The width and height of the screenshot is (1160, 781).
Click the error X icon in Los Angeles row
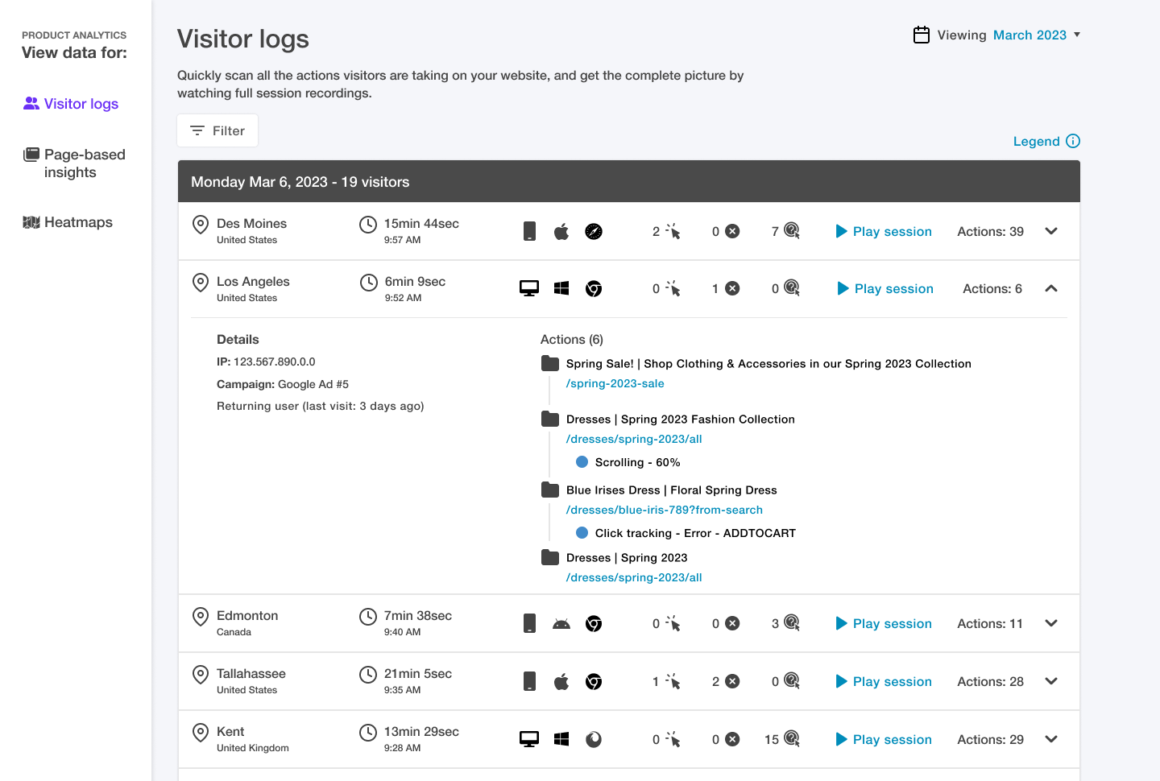(732, 288)
